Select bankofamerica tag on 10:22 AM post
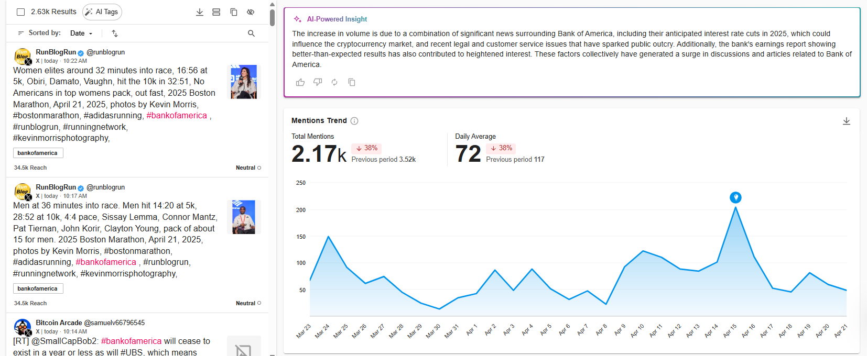This screenshot has height=356, width=867. tap(38, 153)
